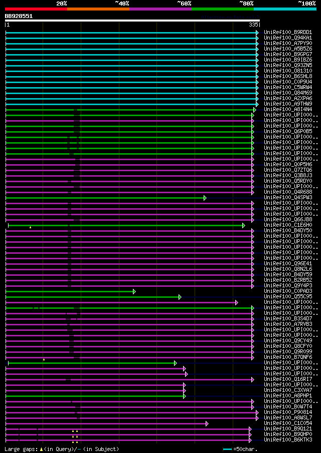
Task: Click the 335 query end position label
Action: [x=253, y=25]
